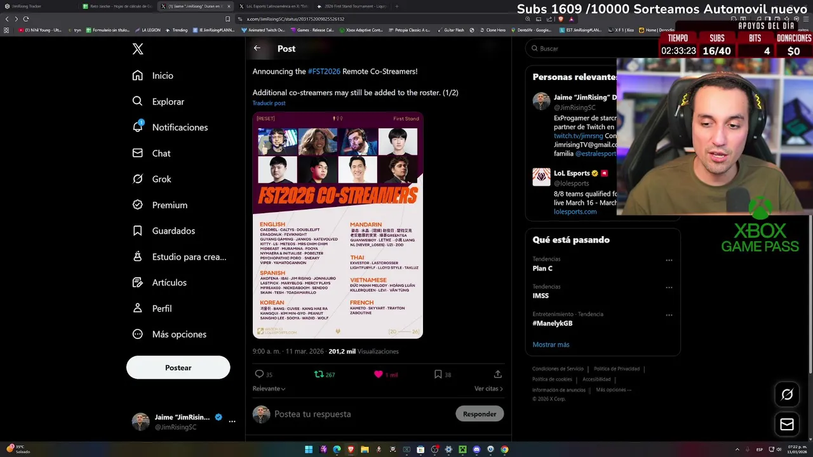Click the Responder button
813x457 pixels.
point(480,414)
